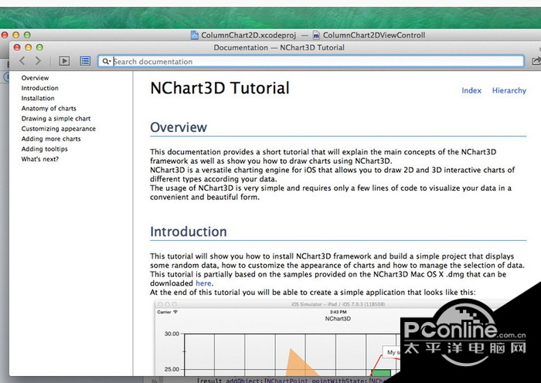Open What's next? sidebar entry
Viewport: 541px width, 383px height.
(x=40, y=159)
